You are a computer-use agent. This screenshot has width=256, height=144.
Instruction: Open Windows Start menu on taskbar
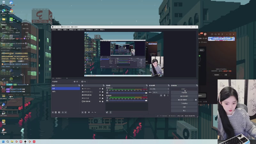point(3,141)
